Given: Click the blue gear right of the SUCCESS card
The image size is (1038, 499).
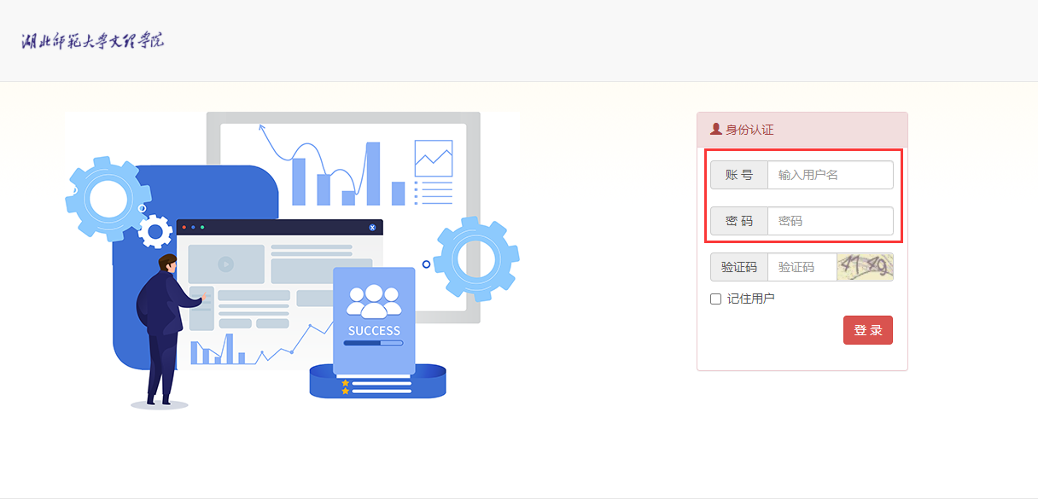Looking at the screenshot, I should [x=475, y=258].
